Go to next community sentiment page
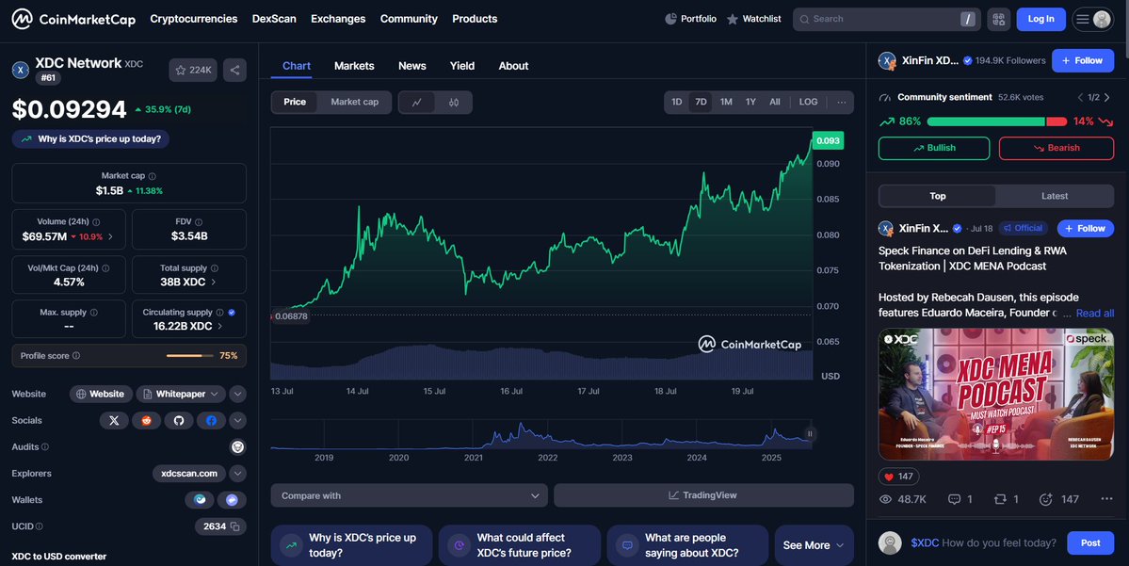Image resolution: width=1129 pixels, height=566 pixels. point(1106,97)
